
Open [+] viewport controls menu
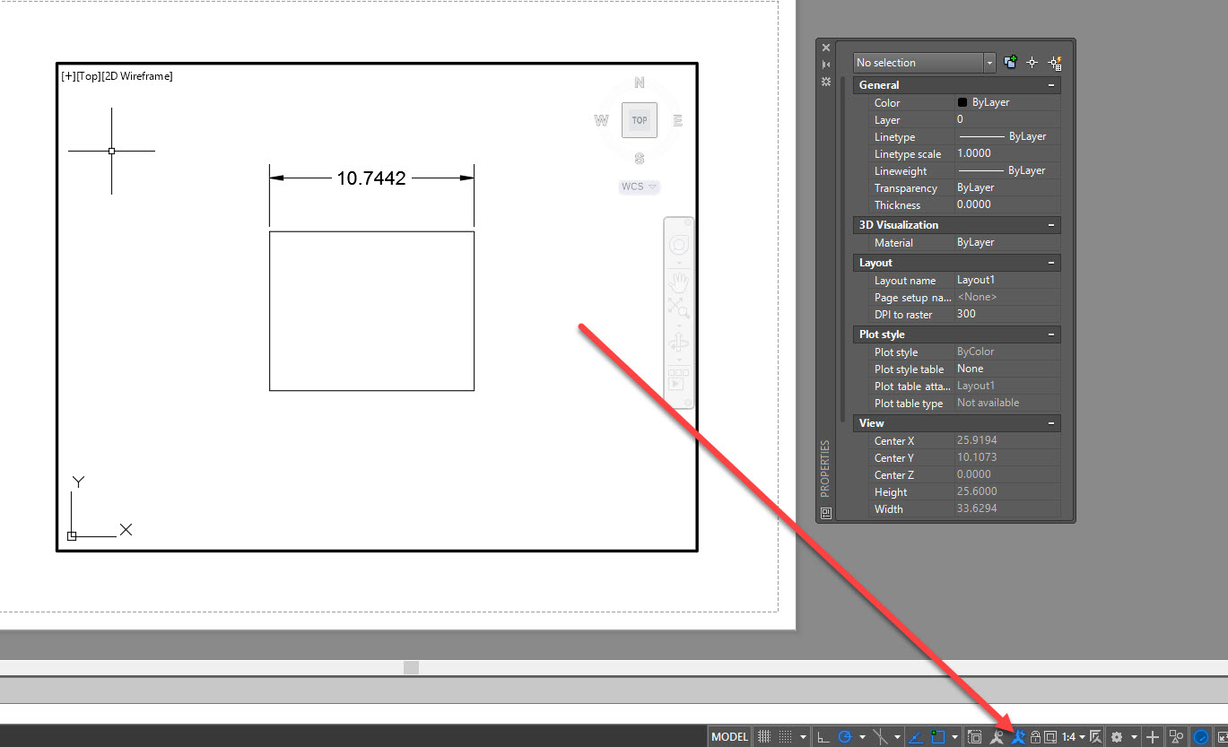(68, 76)
